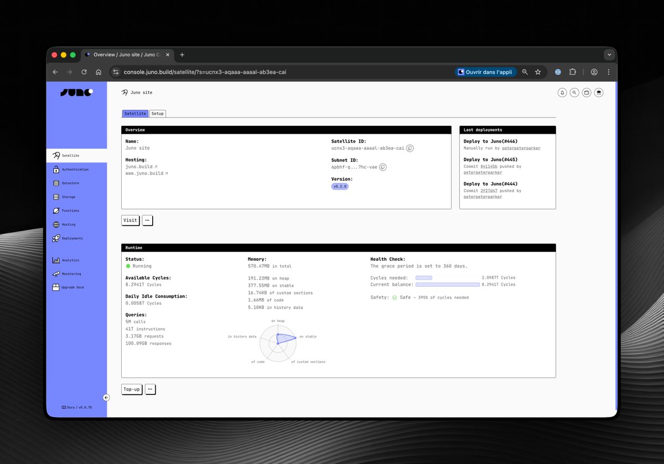The width and height of the screenshot is (664, 464).
Task: Open Upgrade Dock via its box icon
Action: 56,288
